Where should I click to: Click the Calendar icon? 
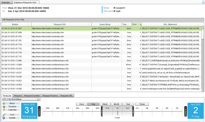4,110
